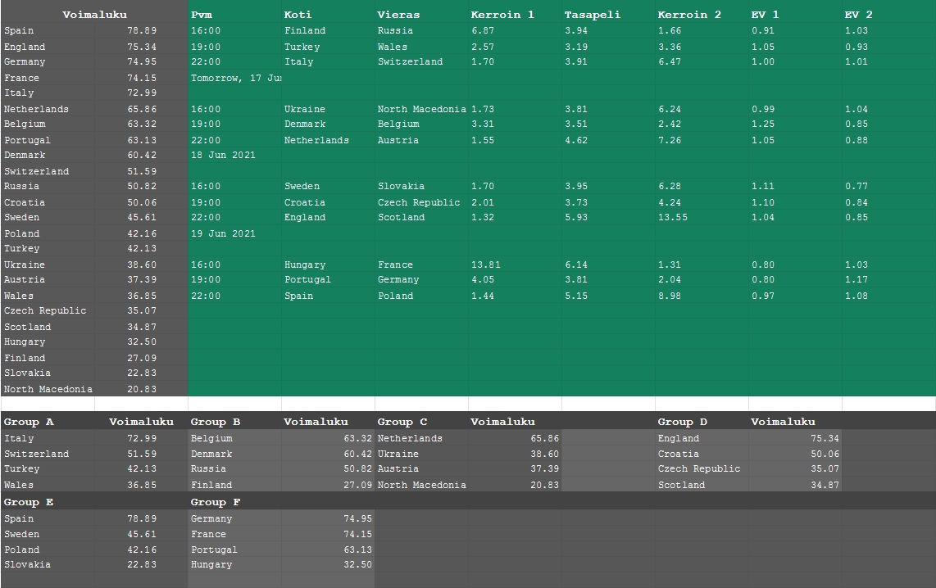Image resolution: width=936 pixels, height=588 pixels.
Task: Select the "Group E" header cell
Action: pos(29,503)
